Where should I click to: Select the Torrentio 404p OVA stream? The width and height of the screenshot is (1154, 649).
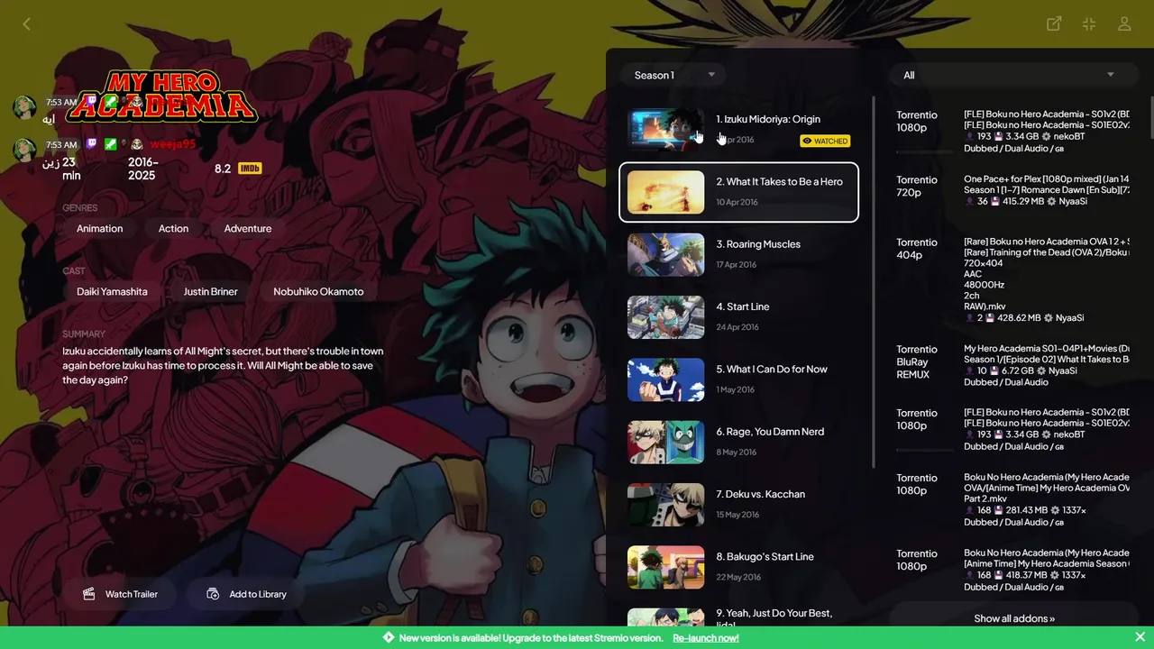[x=1014, y=279]
